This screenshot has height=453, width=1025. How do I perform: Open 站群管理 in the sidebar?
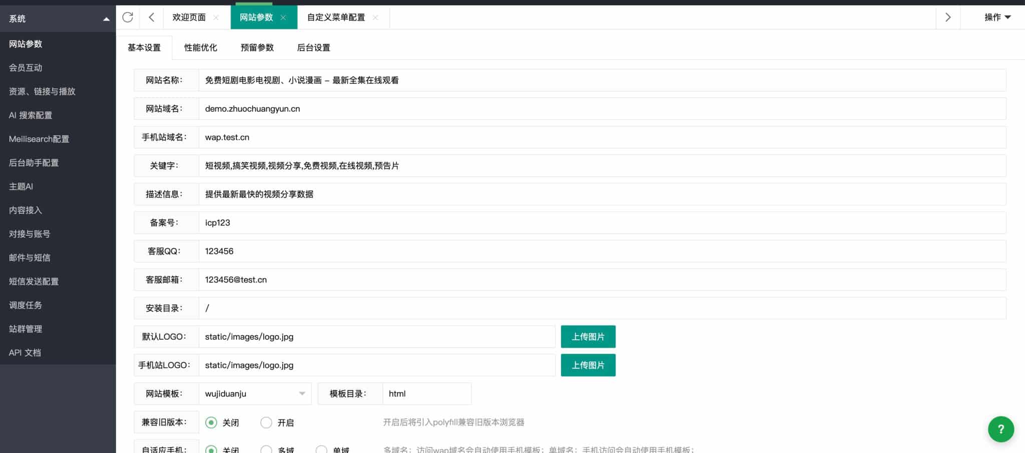pos(58,329)
